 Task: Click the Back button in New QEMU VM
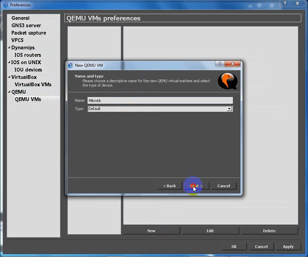click(169, 186)
